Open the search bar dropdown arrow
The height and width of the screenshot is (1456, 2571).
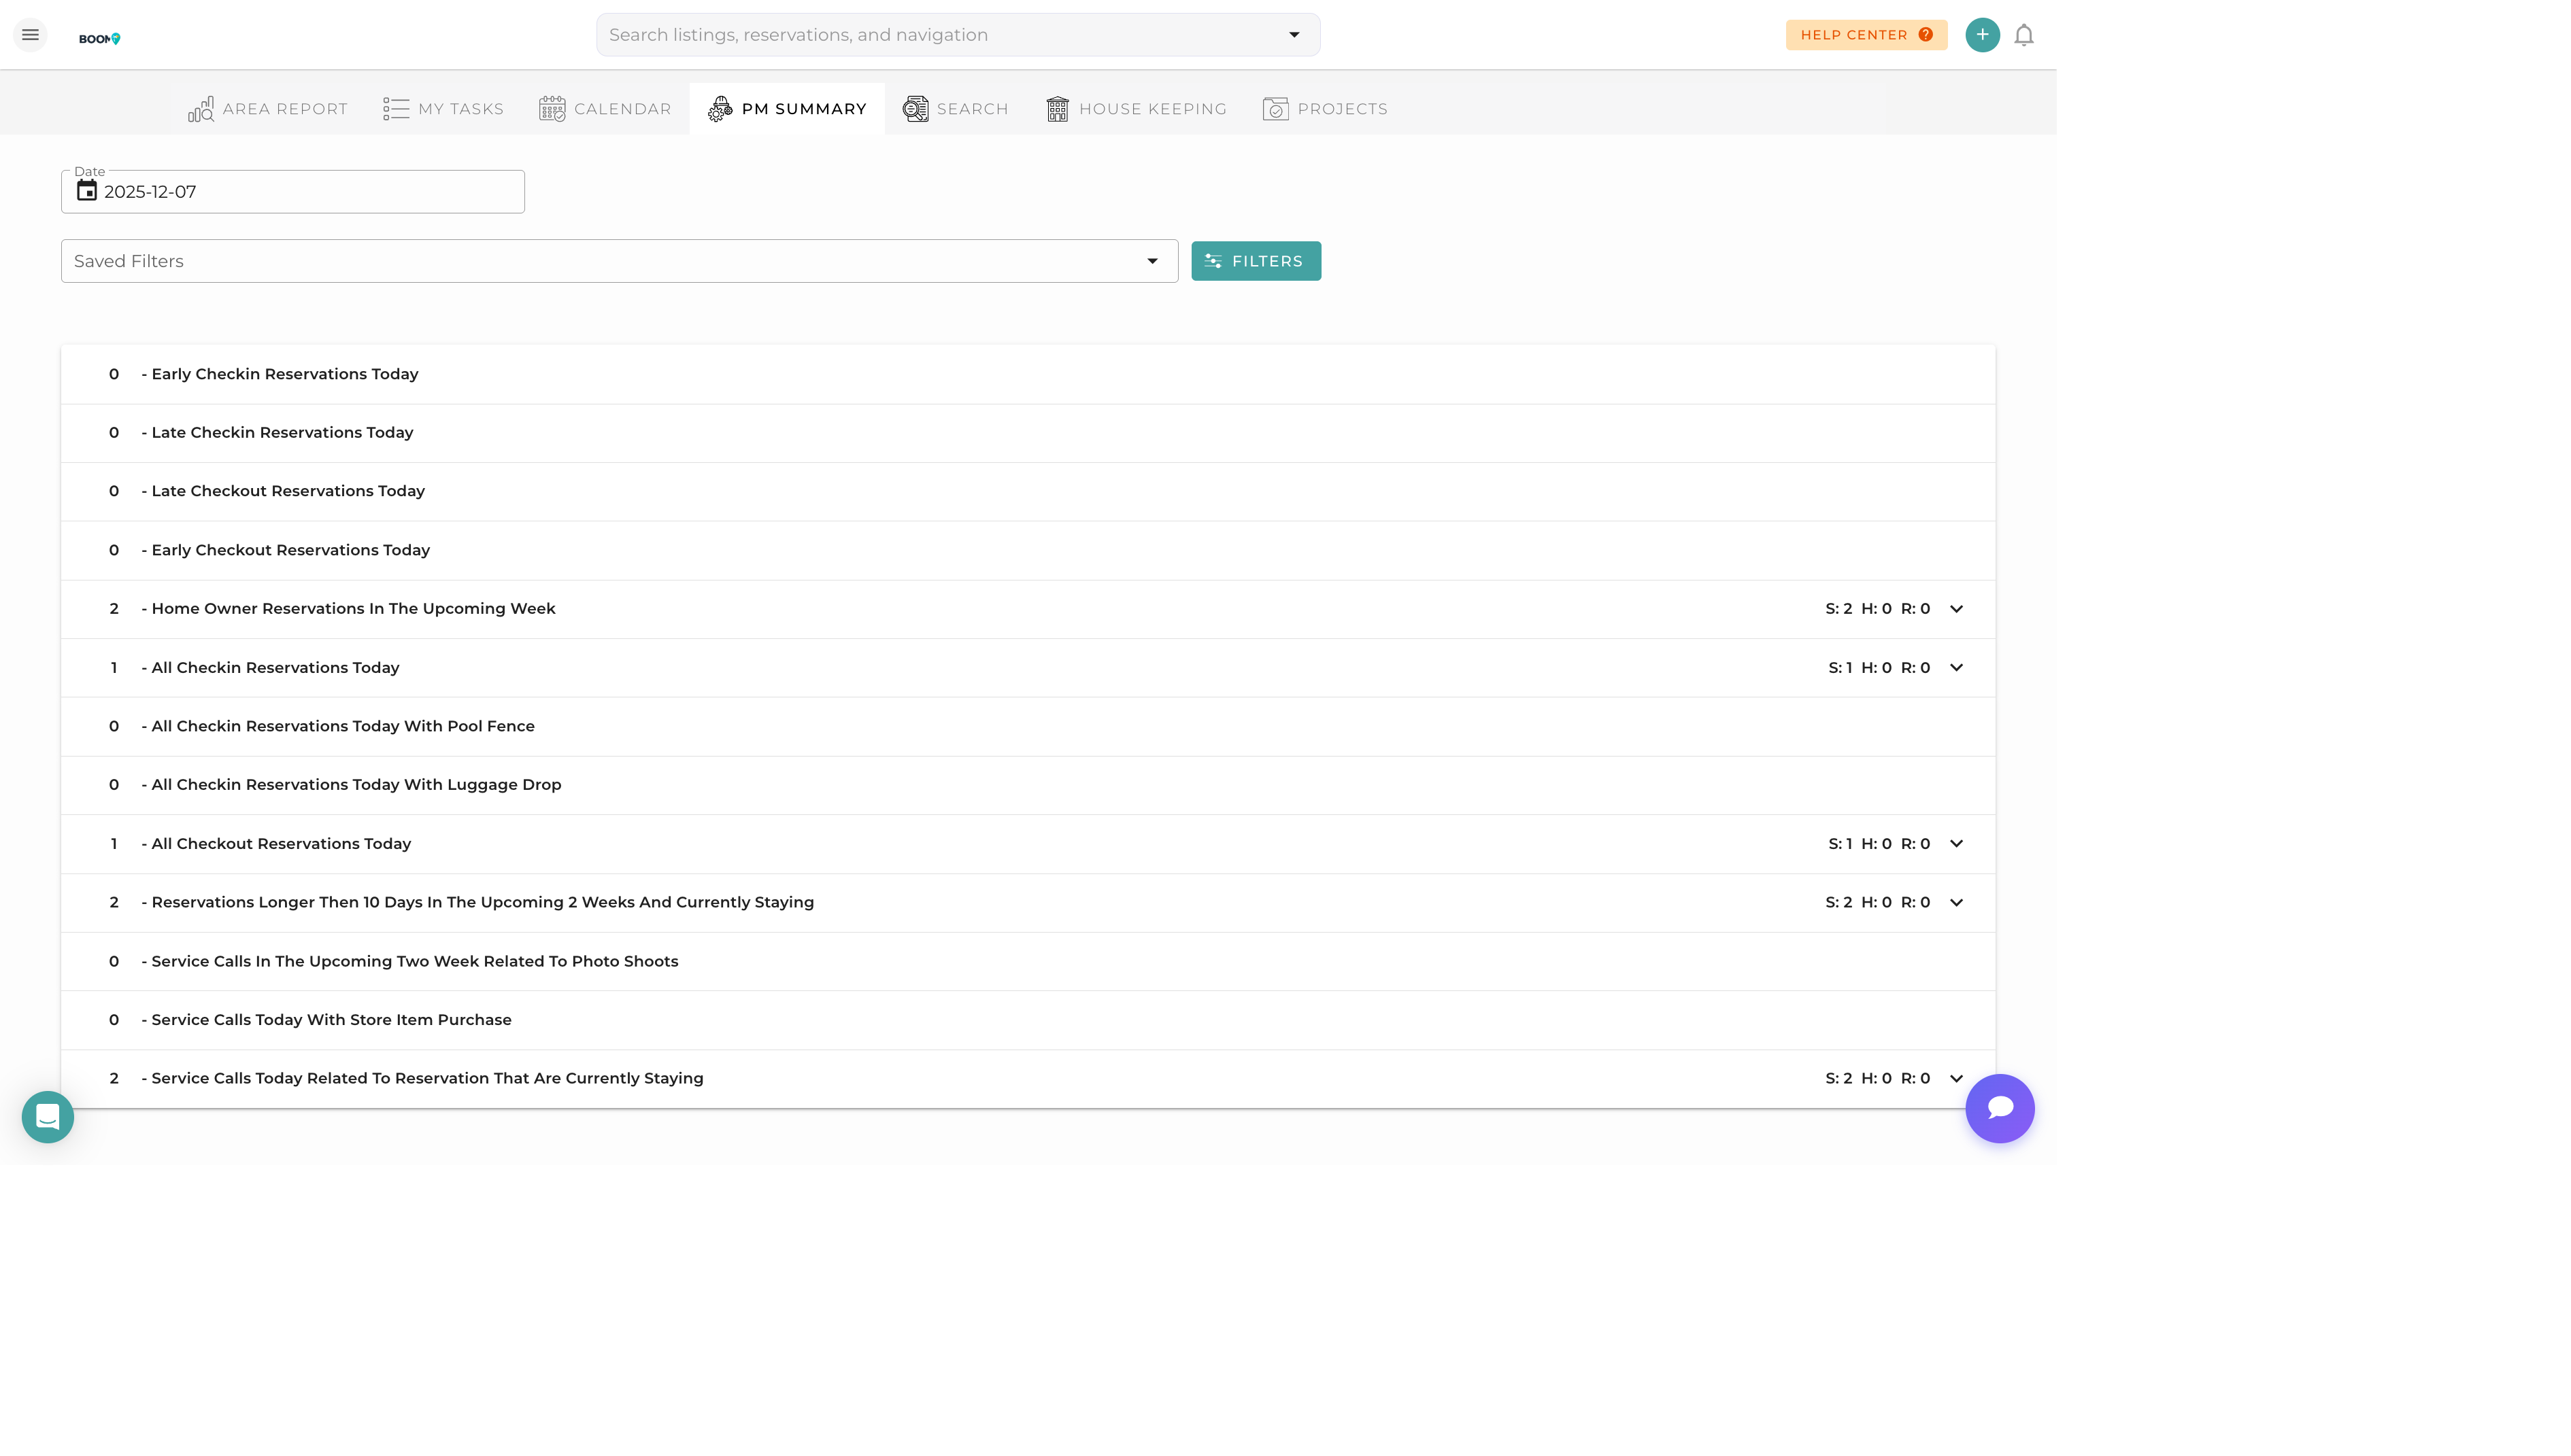click(1294, 34)
